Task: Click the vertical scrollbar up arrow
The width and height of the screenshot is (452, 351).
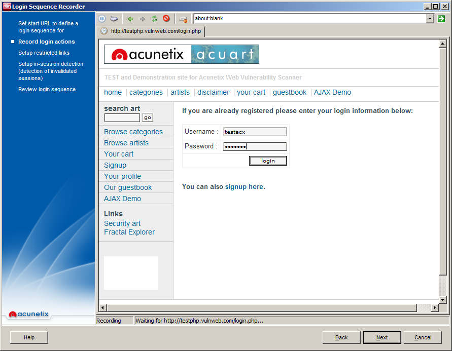Action: click(x=442, y=44)
